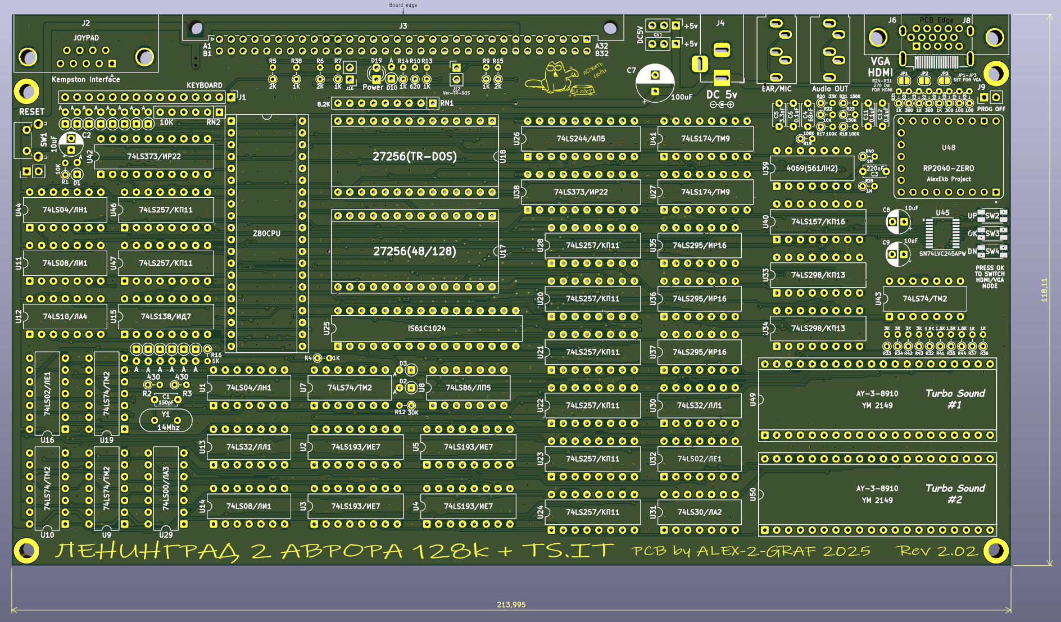Select the SW2 UP button footprint

click(x=992, y=216)
